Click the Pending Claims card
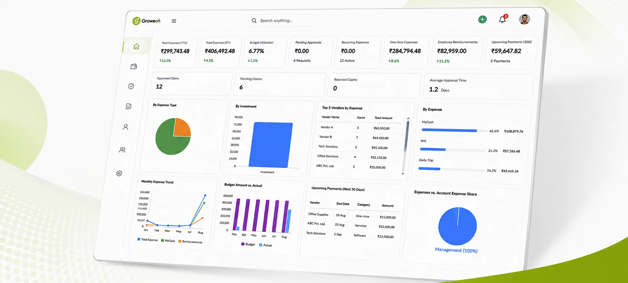This screenshot has width=628, height=283. [280, 85]
